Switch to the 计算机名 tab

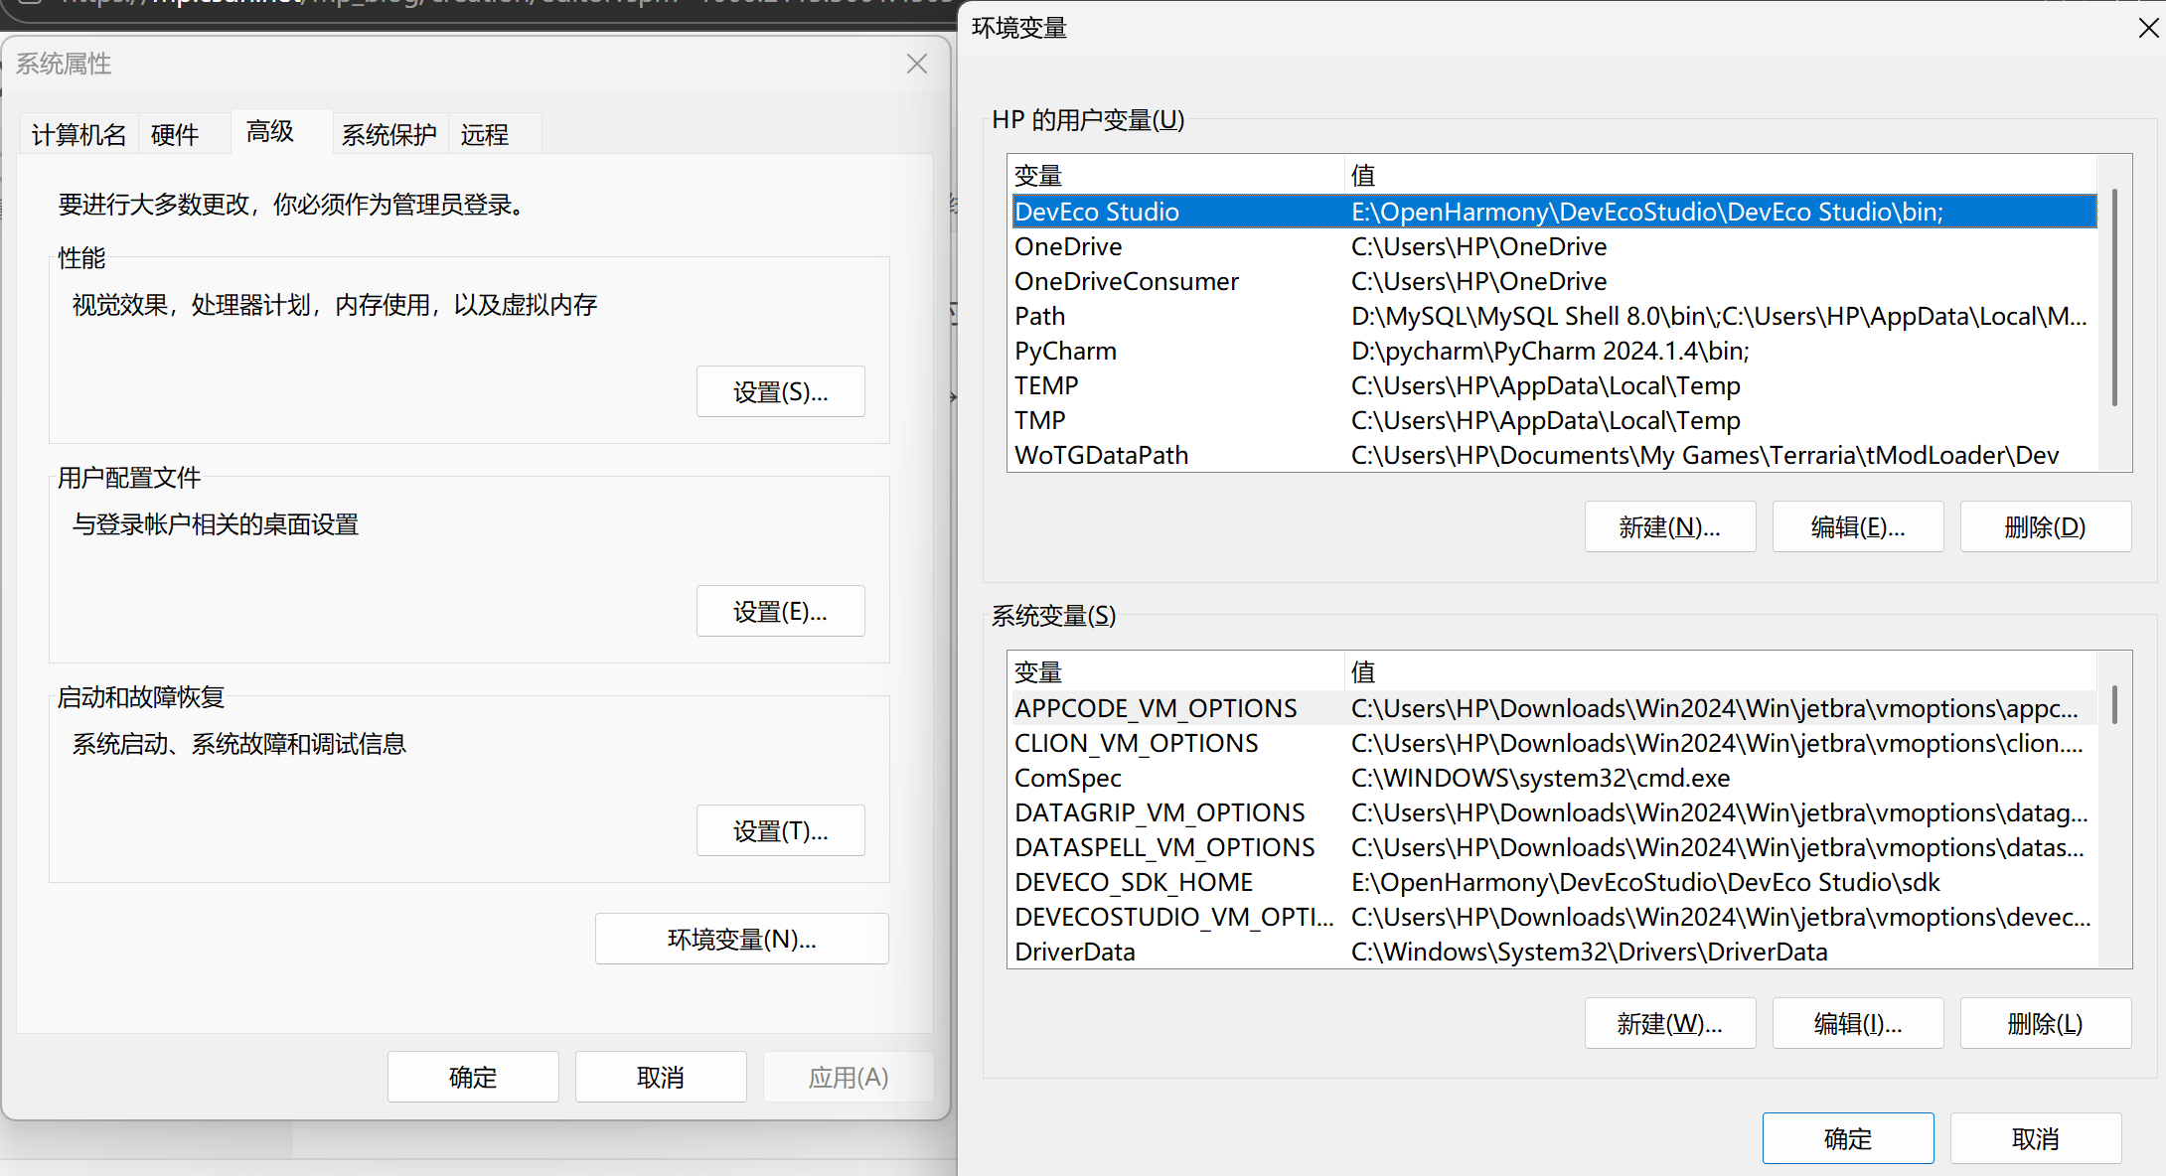[79, 134]
